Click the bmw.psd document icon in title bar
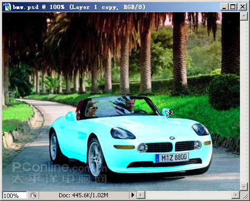The image size is (250, 201). click(7, 7)
